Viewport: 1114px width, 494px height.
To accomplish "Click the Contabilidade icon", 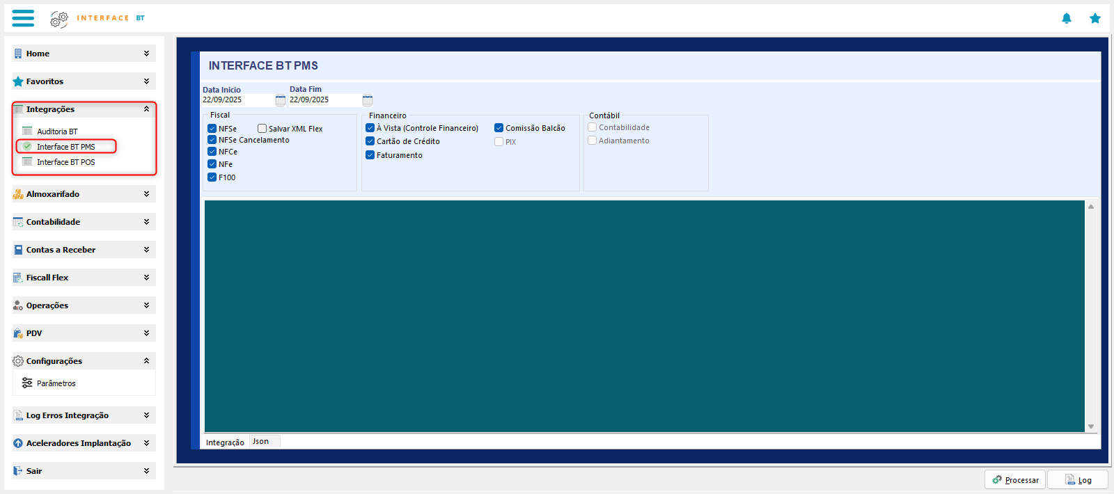I will coord(18,222).
